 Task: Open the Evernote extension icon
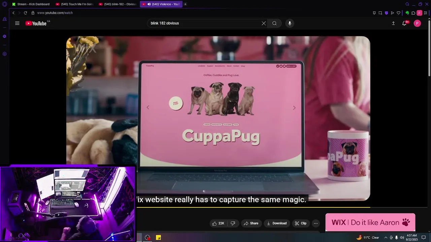(407, 13)
